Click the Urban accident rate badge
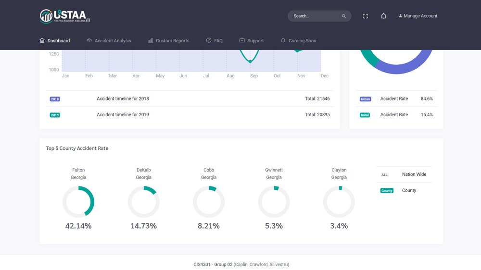The width and height of the screenshot is (481, 270). [365, 99]
